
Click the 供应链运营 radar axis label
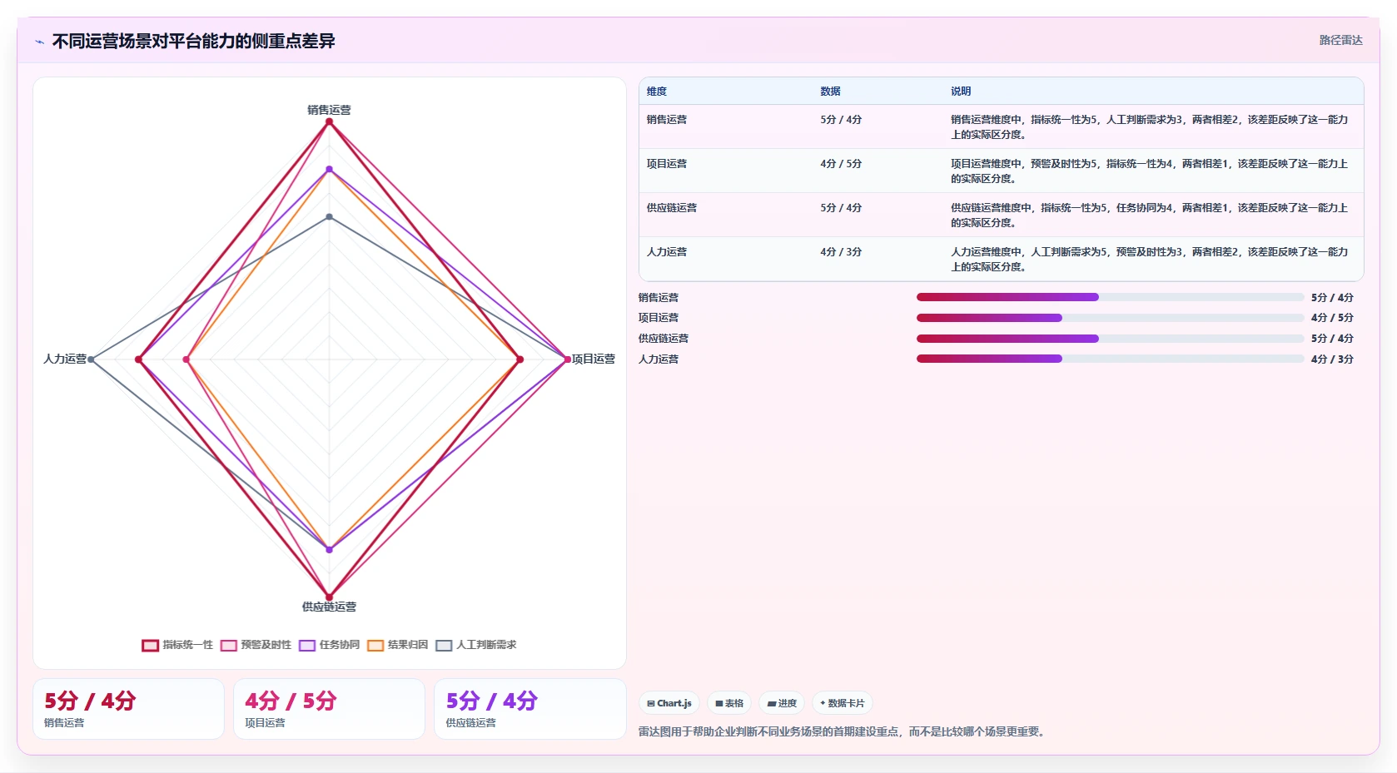tap(329, 607)
